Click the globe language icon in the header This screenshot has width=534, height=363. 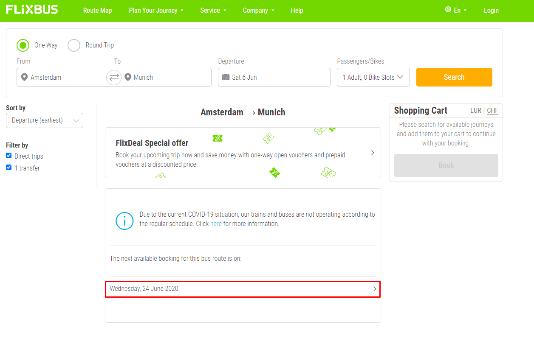pos(448,10)
